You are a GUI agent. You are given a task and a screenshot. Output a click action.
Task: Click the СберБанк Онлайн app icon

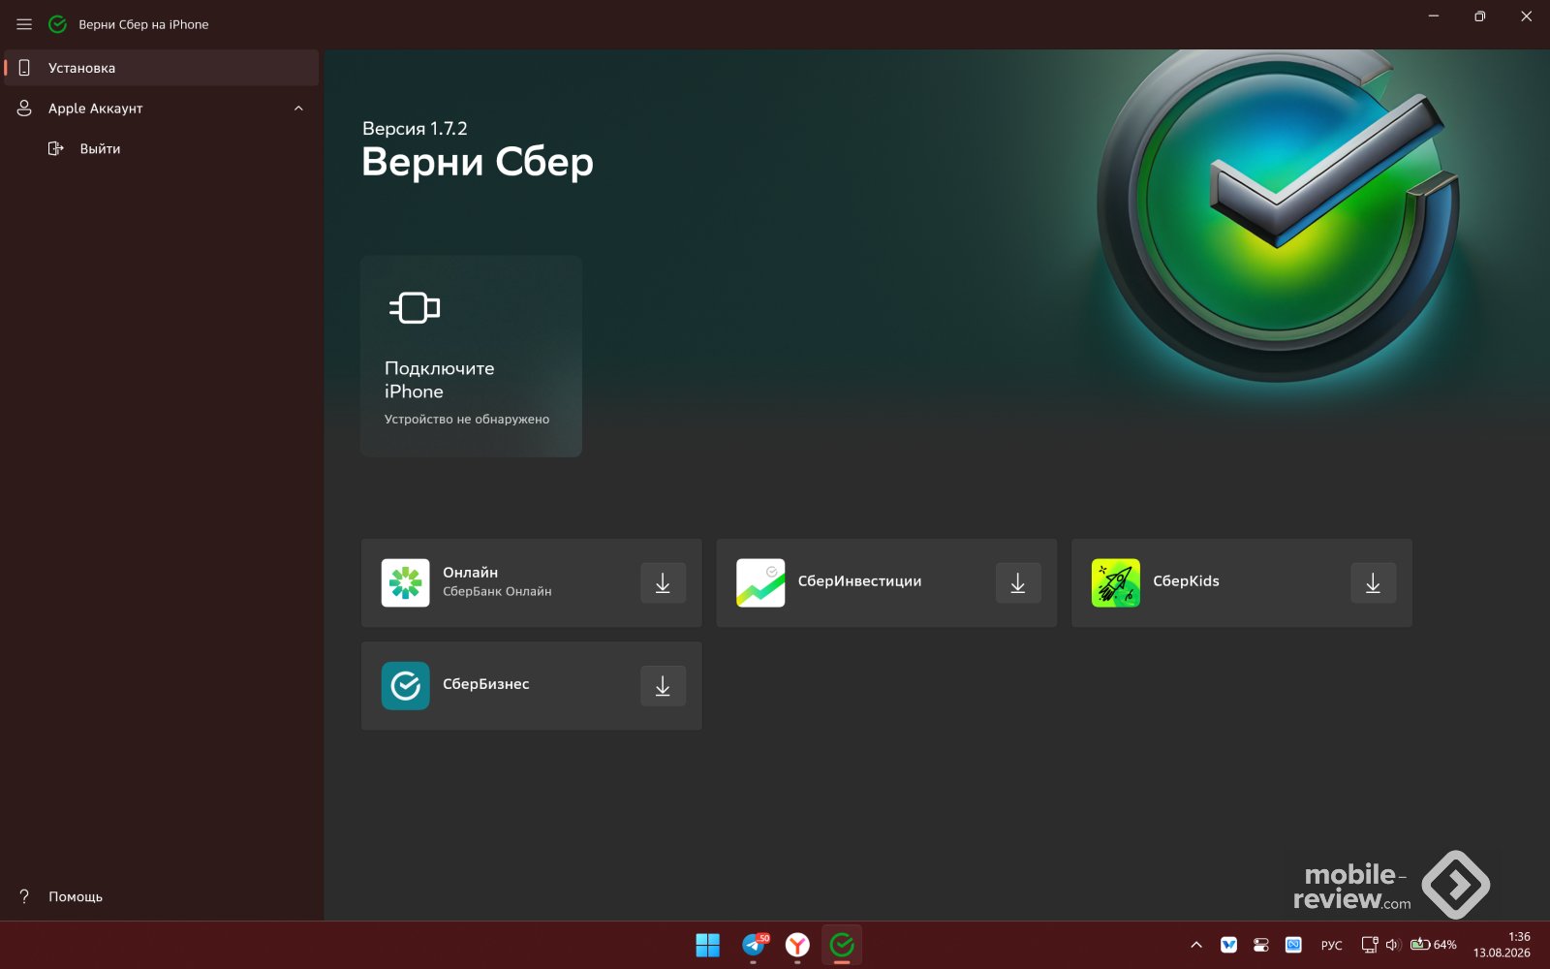click(405, 582)
